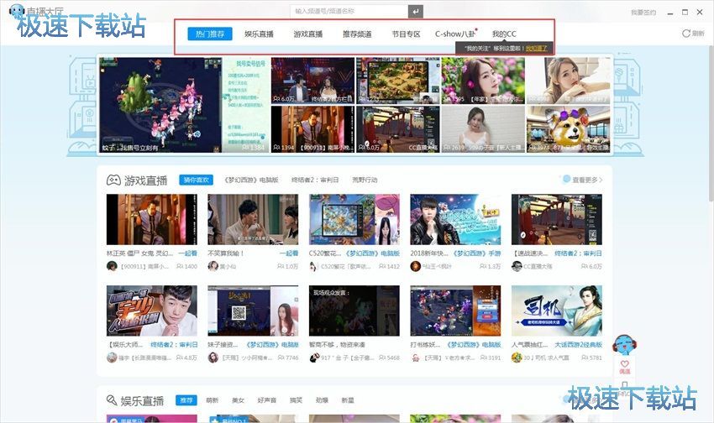Open the 打书炼妖 stream thumbnail
Screen dimensions: 714x423
pos(455,311)
